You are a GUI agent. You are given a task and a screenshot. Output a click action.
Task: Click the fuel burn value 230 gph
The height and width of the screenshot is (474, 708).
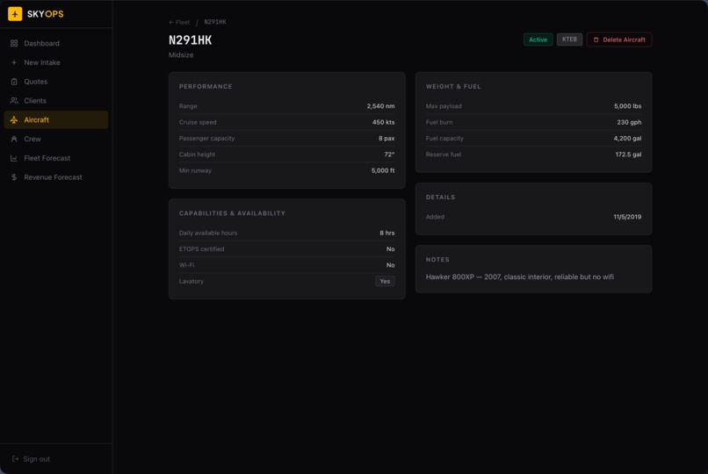[629, 122]
